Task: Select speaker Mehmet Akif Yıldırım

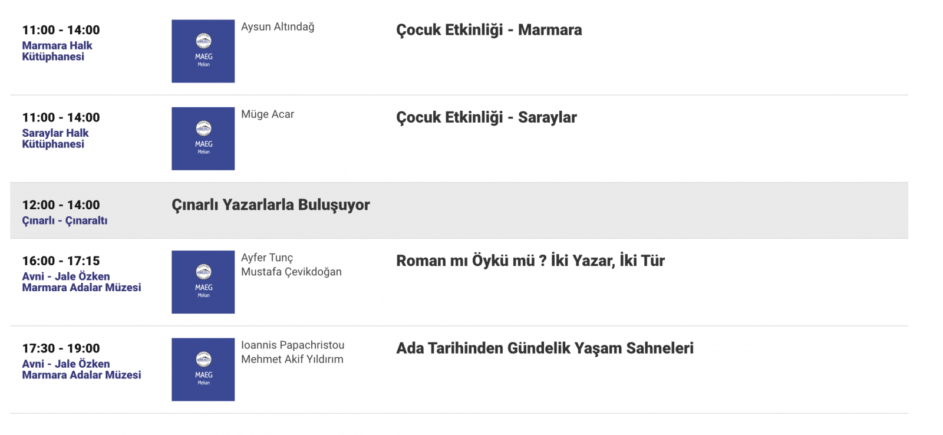Action: tap(292, 359)
